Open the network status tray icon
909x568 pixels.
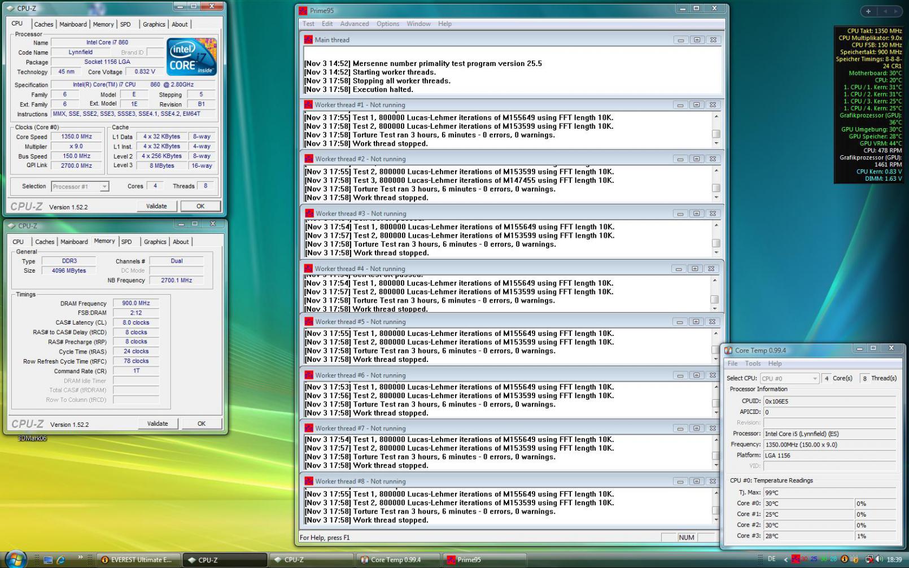870,560
